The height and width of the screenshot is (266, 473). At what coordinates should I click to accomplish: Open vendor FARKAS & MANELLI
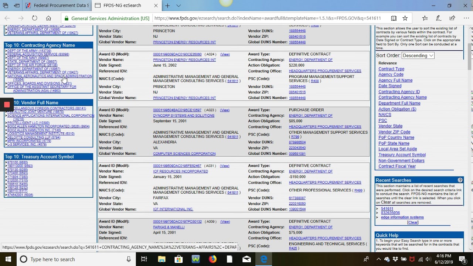click(169, 227)
